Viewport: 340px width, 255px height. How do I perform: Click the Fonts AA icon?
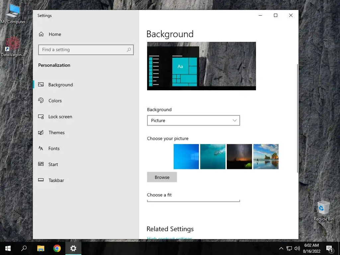coord(41,148)
